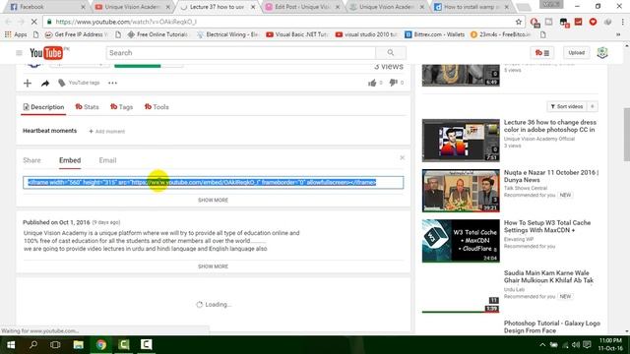Viewport: 630px width, 354px height.
Task: Click the embed iframe code field
Action: click(x=214, y=182)
